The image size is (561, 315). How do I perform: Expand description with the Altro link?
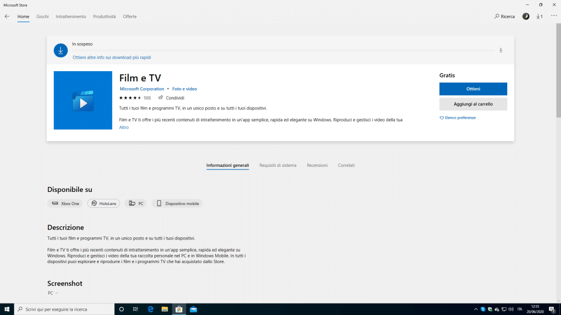click(x=124, y=127)
